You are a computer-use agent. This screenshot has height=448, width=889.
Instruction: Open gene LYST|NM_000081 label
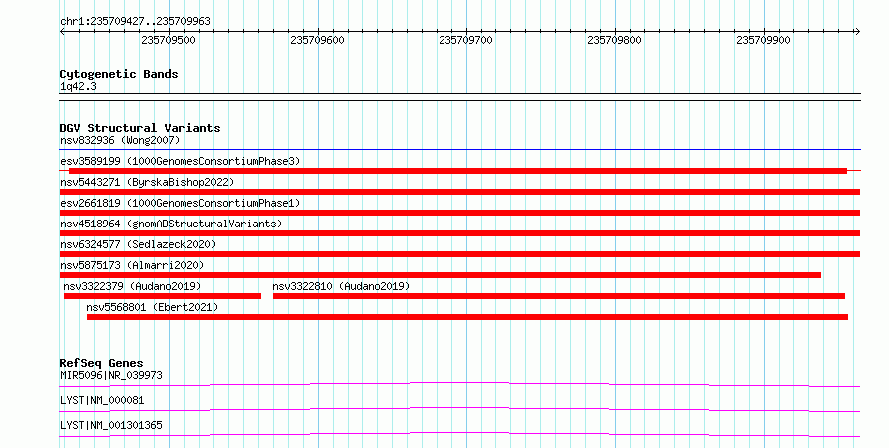point(102,400)
